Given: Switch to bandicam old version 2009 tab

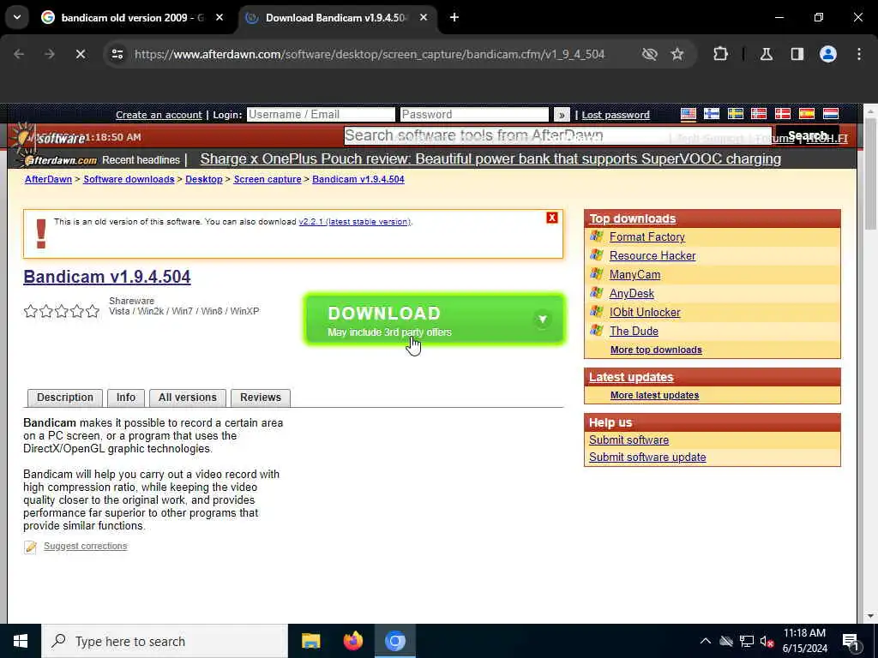Looking at the screenshot, I should (x=132, y=18).
